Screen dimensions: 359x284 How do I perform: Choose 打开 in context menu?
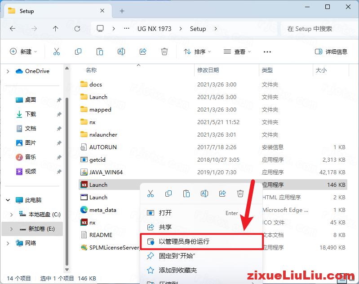(x=201, y=213)
